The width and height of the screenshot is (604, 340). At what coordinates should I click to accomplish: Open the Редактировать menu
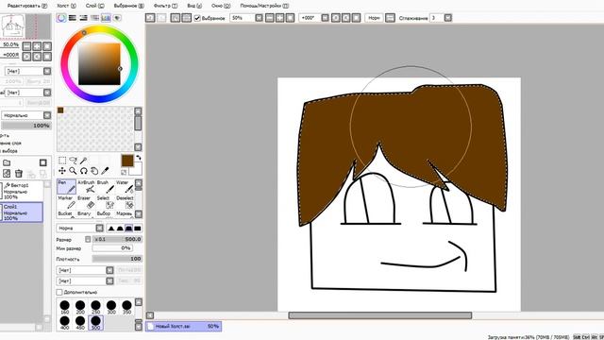click(x=27, y=6)
